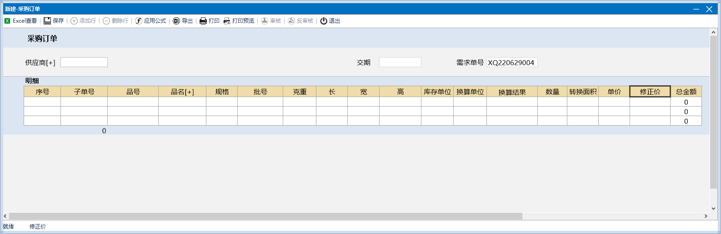Image resolution: width=721 pixels, height=234 pixels.
Task: Click the 品名[+] column header
Action: tap(182, 92)
